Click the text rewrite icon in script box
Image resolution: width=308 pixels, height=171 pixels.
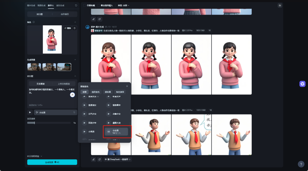tap(72, 95)
